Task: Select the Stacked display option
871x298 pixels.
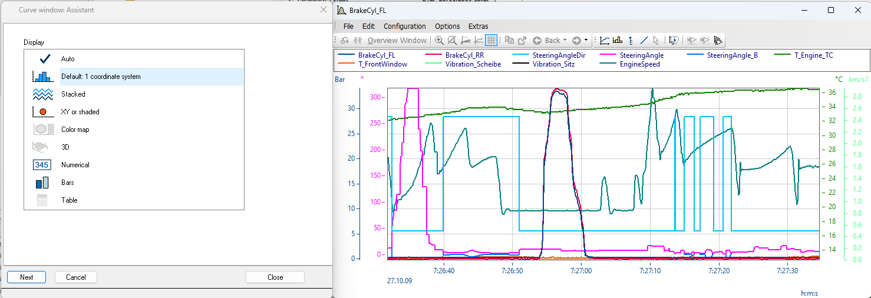Action: 73,94
